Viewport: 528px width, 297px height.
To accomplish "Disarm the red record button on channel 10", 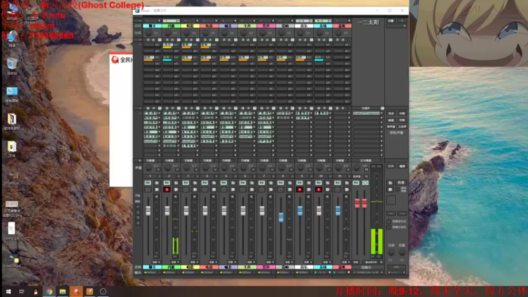I will tap(318, 190).
